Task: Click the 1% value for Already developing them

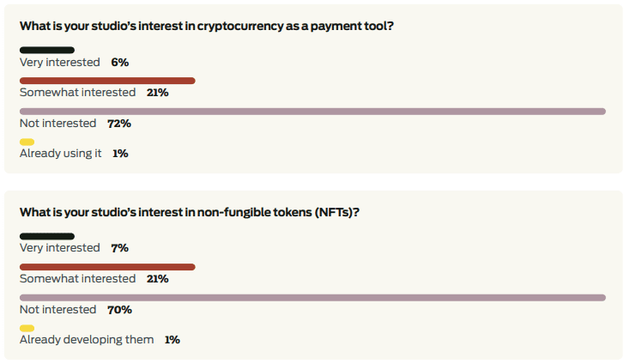Action: (173, 340)
